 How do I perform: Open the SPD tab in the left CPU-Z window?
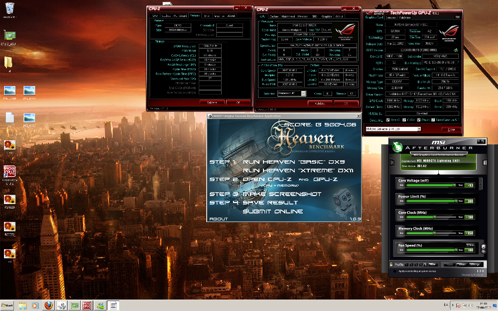[207, 15]
